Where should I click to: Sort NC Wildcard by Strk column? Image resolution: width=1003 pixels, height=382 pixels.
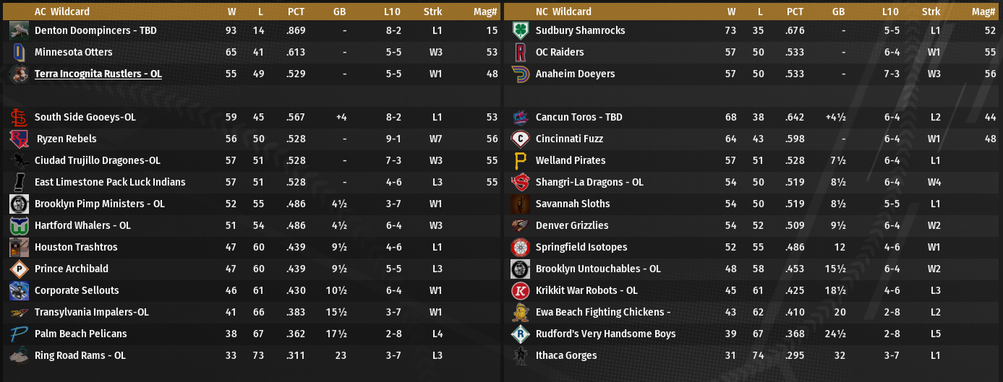click(931, 12)
